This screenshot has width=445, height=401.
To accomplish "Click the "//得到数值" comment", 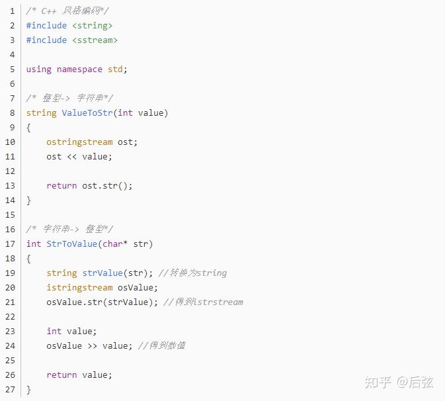I will pos(161,345).
